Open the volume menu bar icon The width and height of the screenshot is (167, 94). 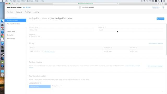(x=147, y=1)
